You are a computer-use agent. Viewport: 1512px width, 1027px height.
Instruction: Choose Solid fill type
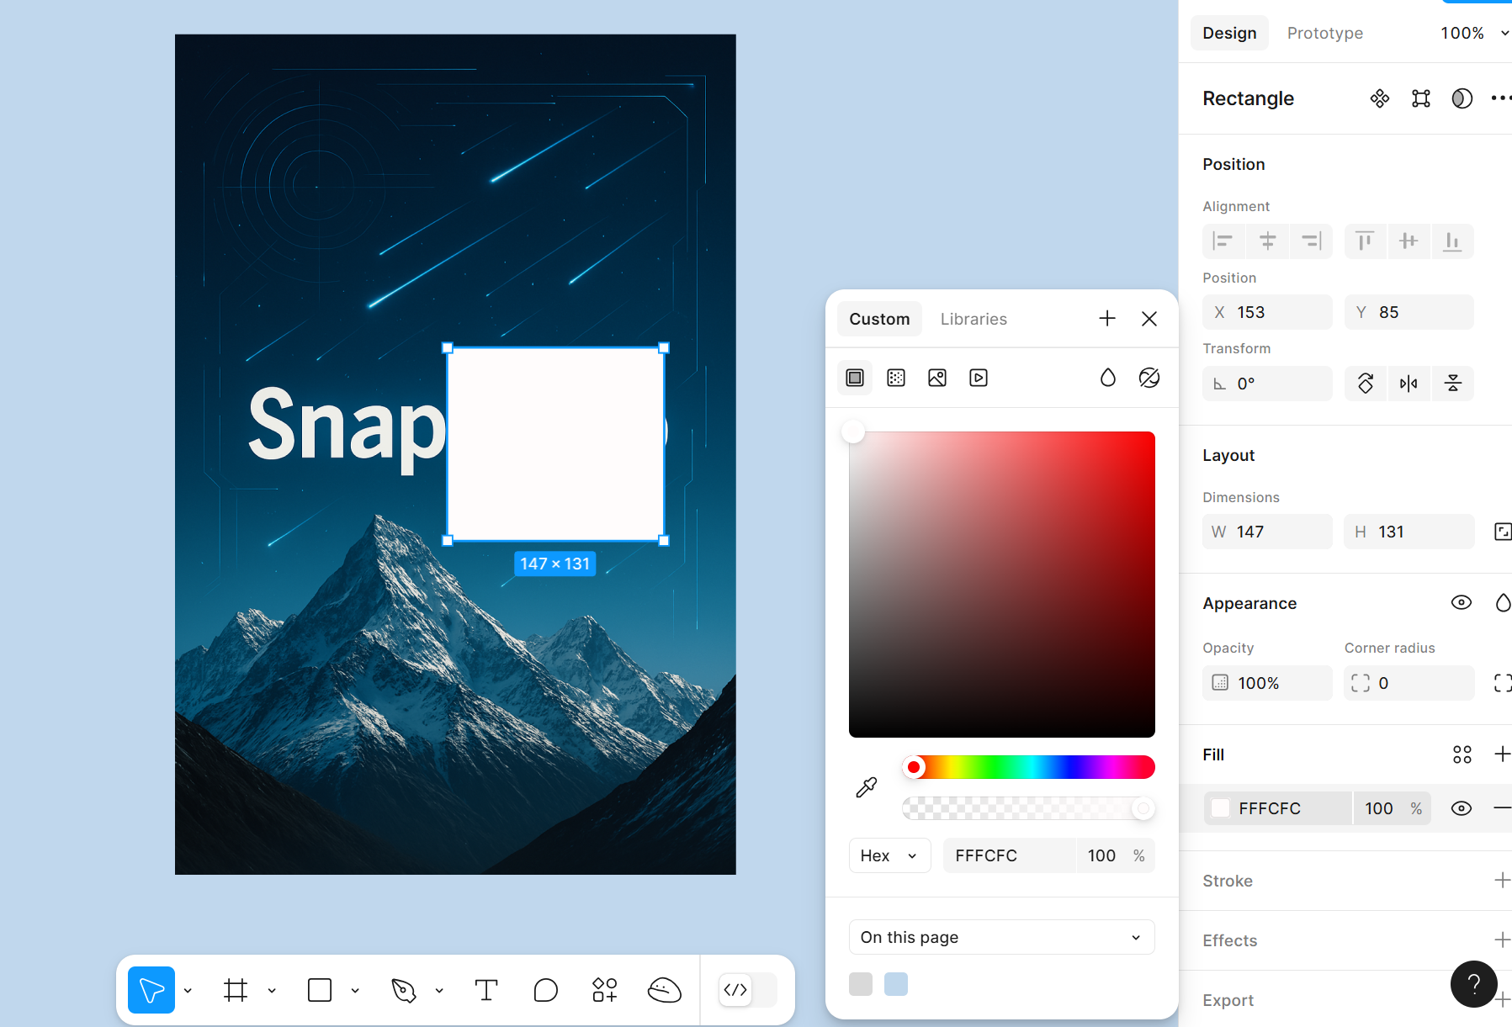855,378
